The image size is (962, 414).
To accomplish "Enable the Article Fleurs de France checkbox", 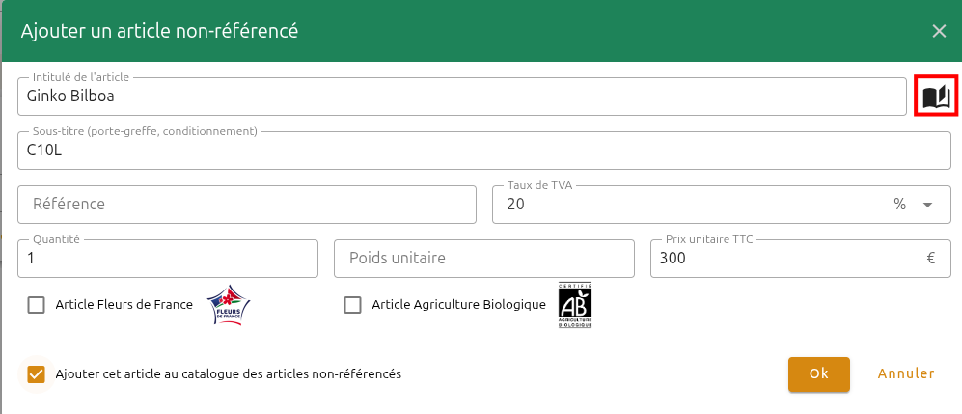I will click(37, 305).
